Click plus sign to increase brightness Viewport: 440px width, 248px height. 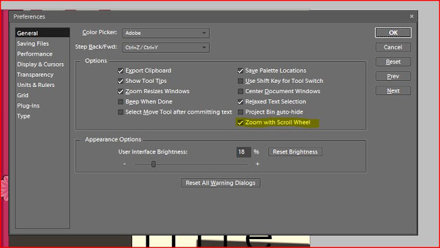coord(257,164)
